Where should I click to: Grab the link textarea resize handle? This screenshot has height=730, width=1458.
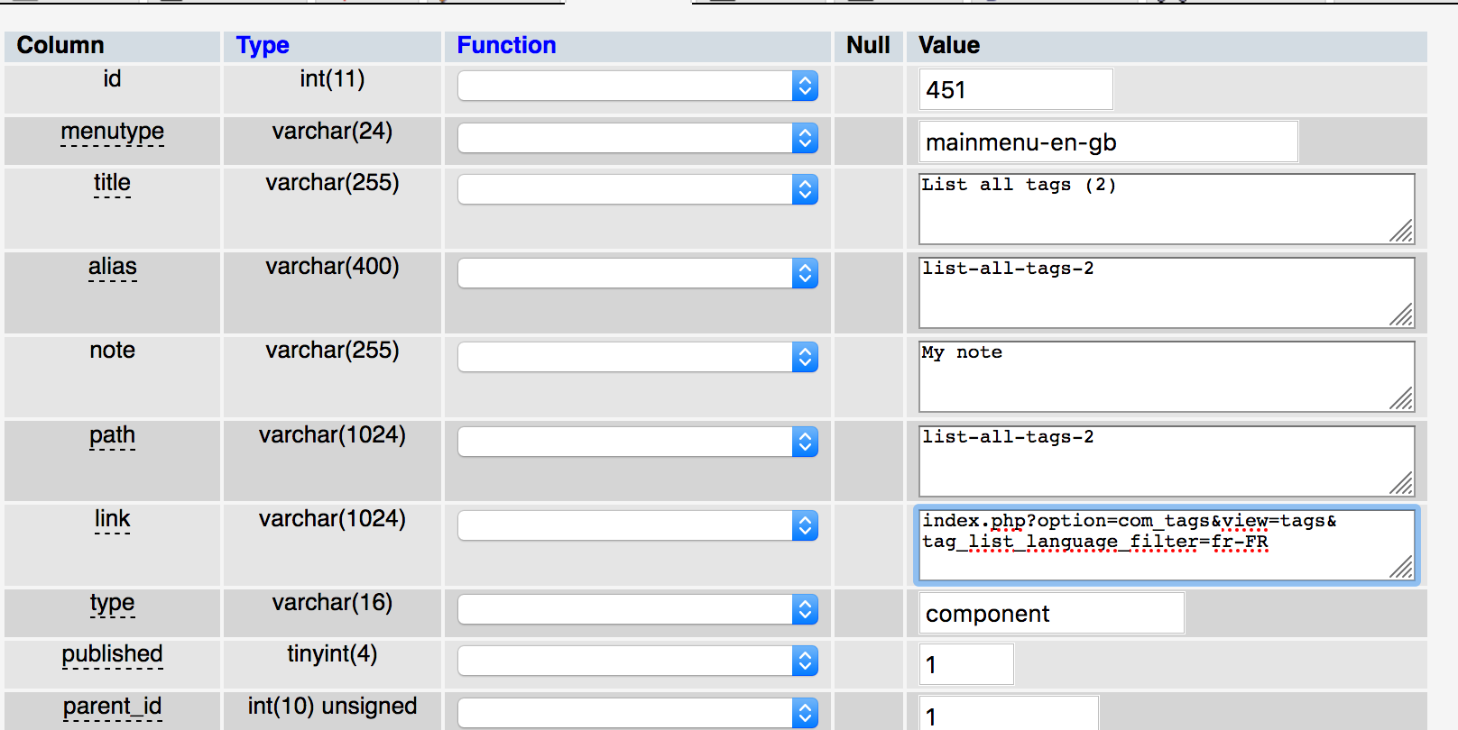click(x=1401, y=567)
